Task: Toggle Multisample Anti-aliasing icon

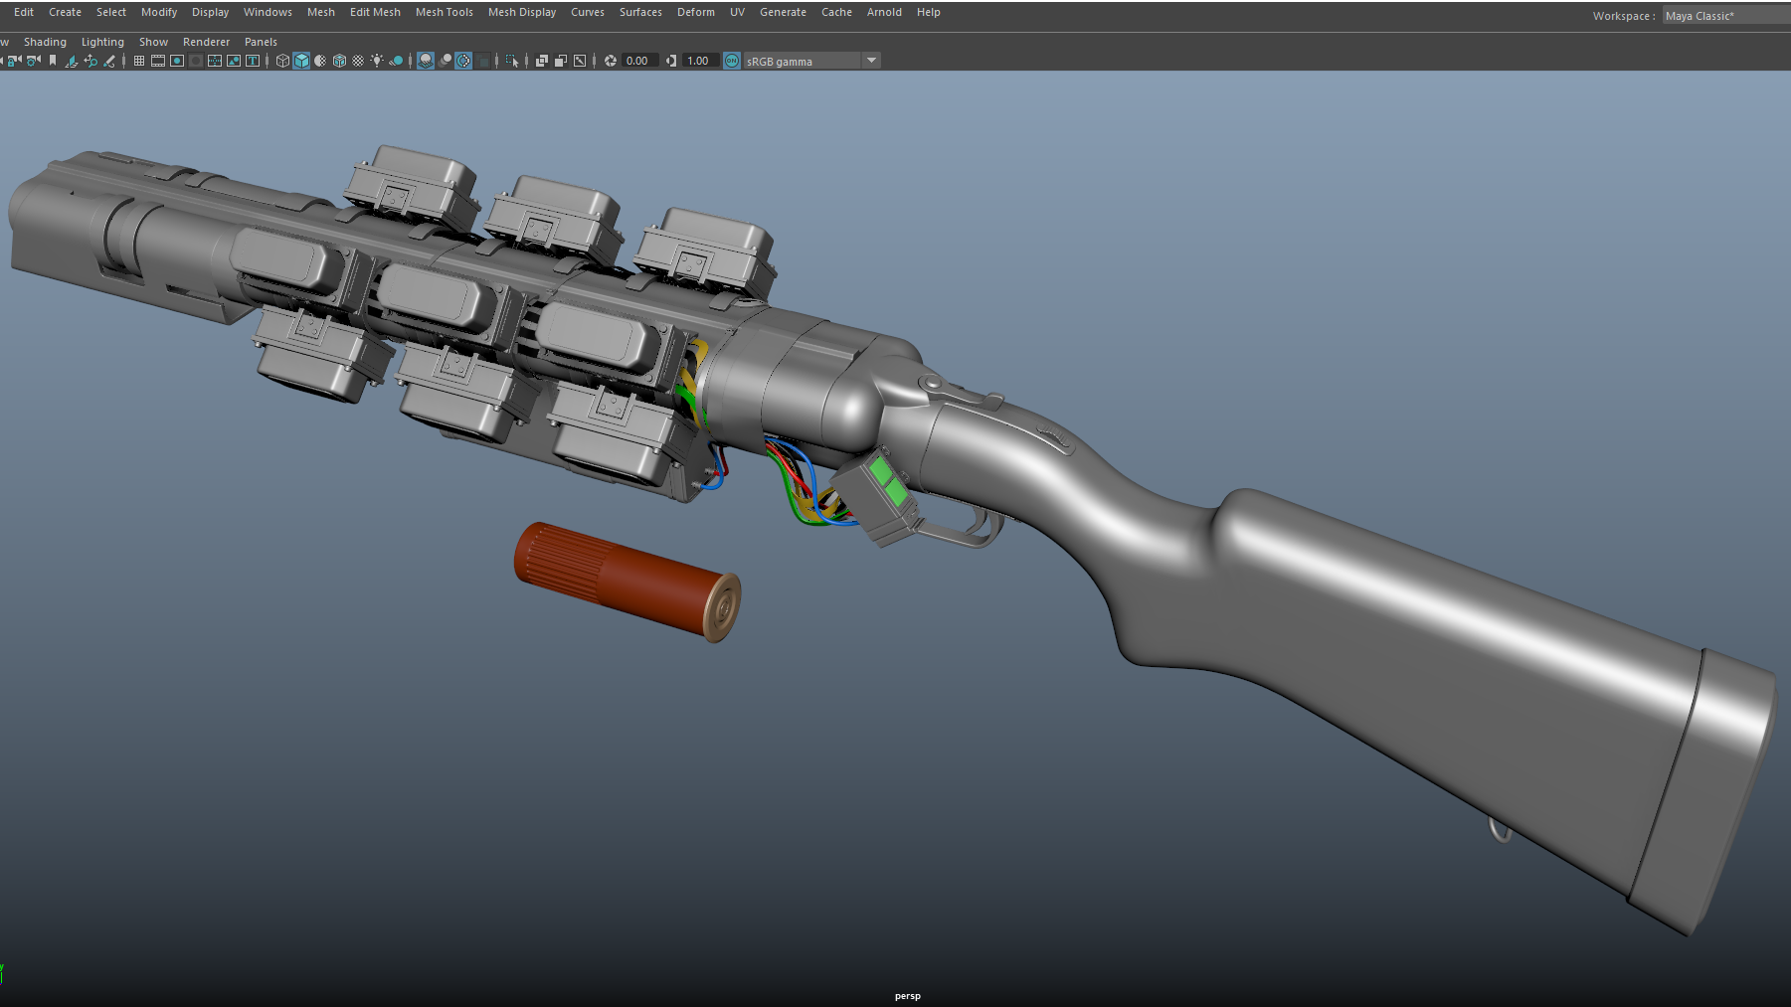Action: [463, 61]
